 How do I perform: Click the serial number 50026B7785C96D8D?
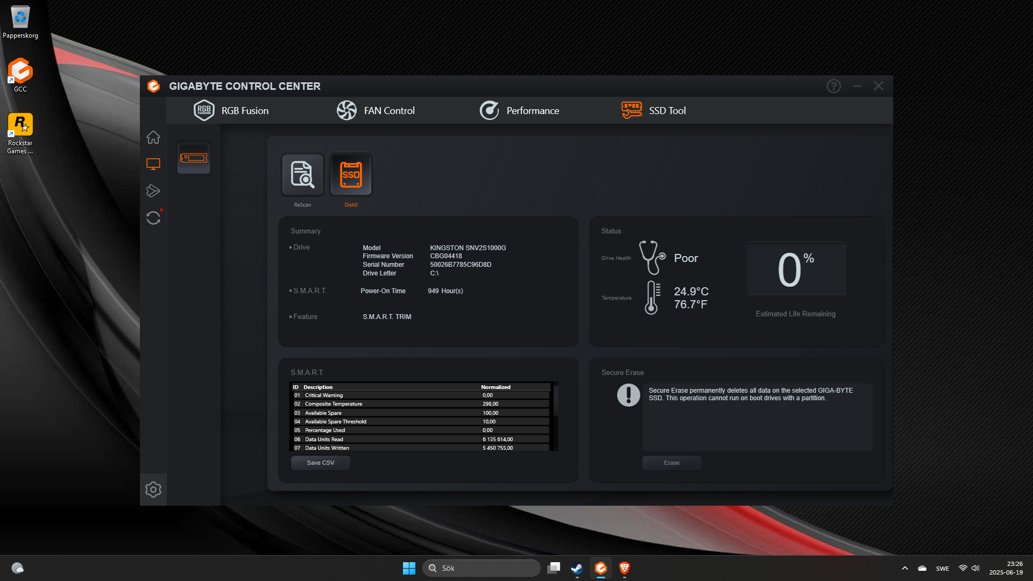pos(461,265)
